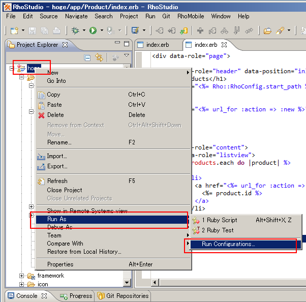Open the editor wizard dropdown arrow
Image resolution: width=306 pixels, height=302 pixels.
coord(144,31)
